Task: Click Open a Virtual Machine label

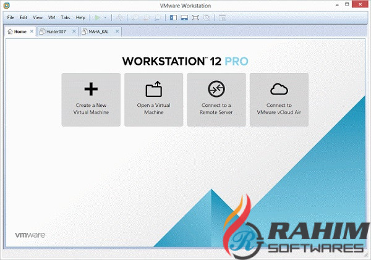Action: tap(154, 109)
